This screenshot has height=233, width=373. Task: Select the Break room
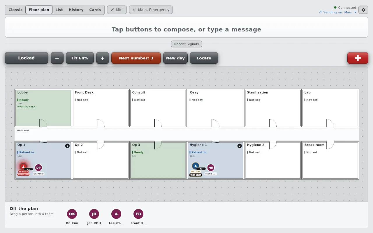click(x=330, y=160)
